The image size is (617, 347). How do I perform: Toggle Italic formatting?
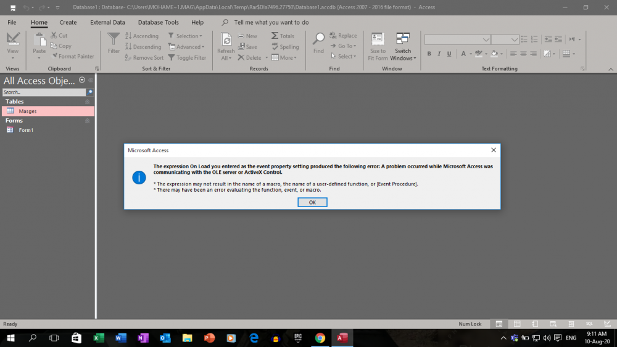coord(439,54)
